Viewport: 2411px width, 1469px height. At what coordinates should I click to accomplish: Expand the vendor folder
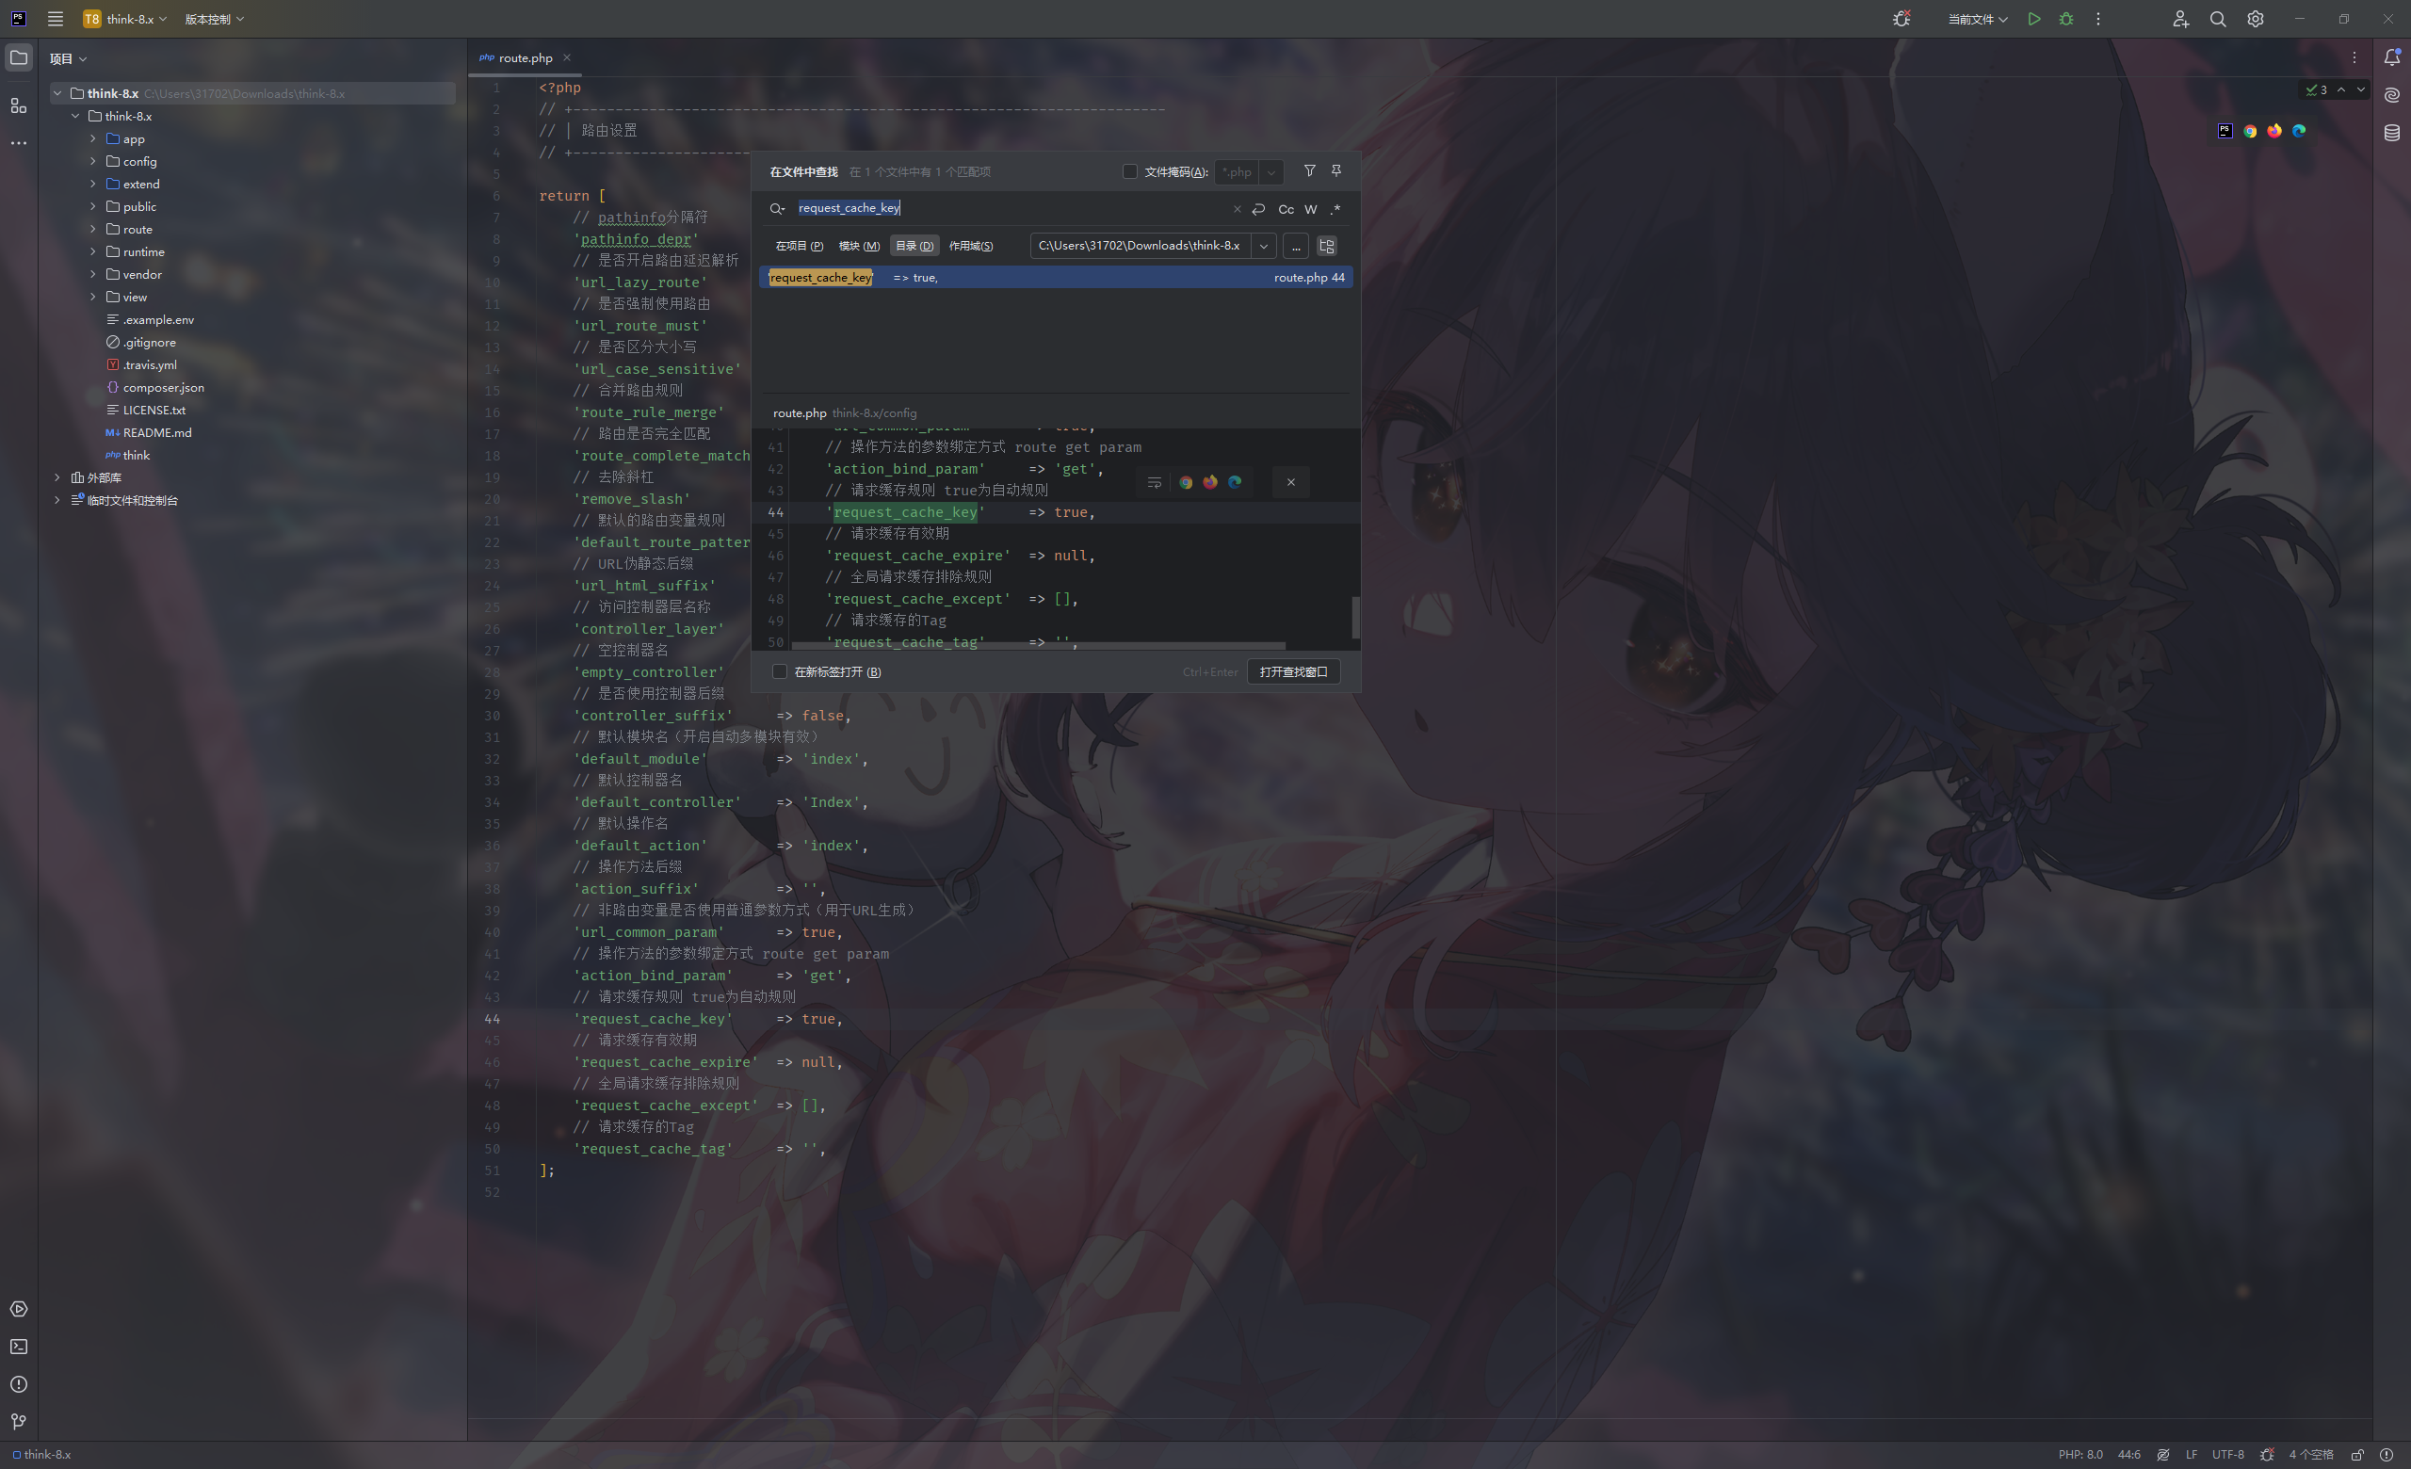pos(93,274)
